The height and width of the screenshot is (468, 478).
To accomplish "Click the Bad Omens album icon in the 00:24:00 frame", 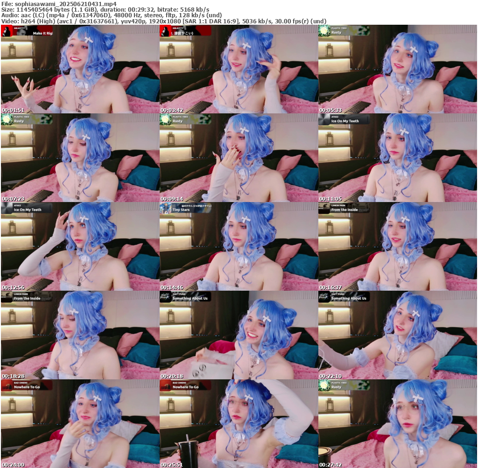I will [7, 385].
